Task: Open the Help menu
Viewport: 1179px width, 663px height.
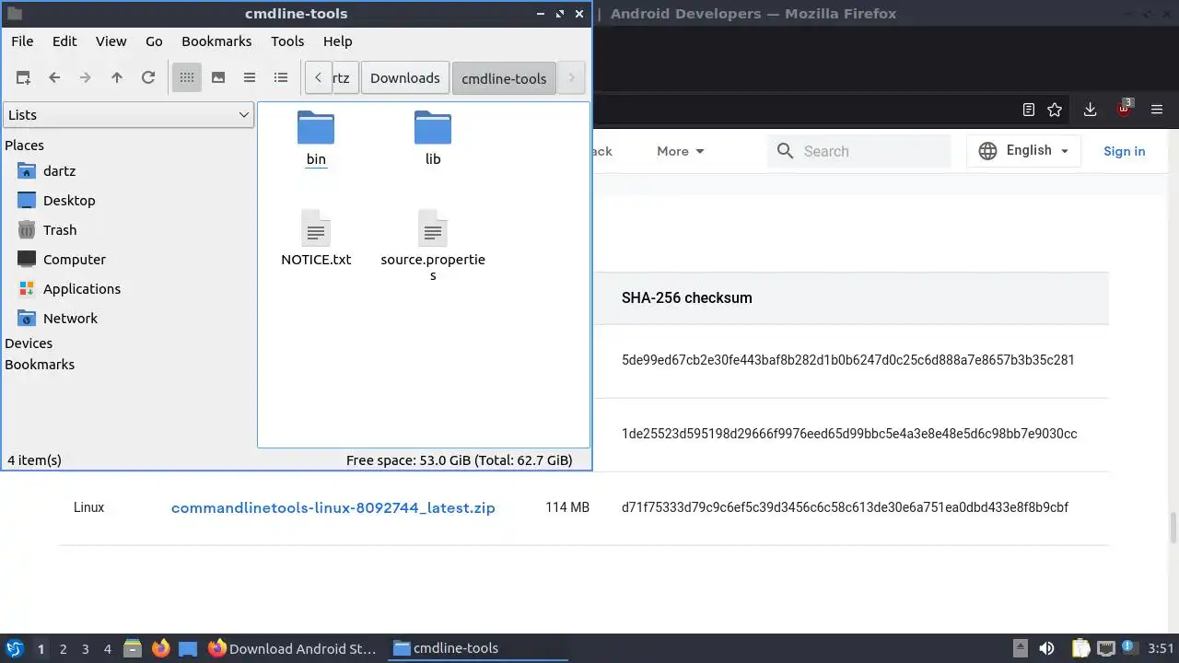Action: [x=338, y=41]
